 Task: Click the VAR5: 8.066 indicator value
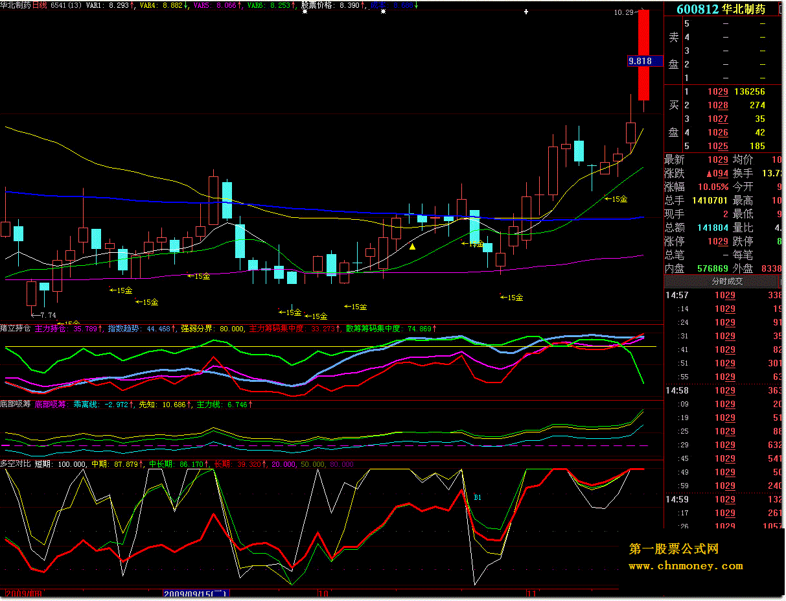coord(216,5)
